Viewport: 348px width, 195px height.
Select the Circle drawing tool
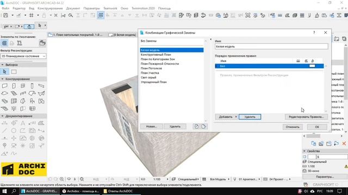click(14, 131)
